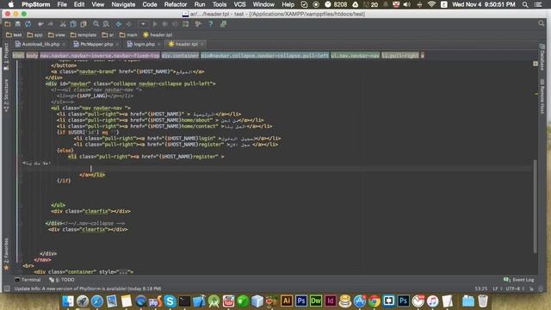Select the 'view' breadcrumb folder
The height and width of the screenshot is (310, 551).
click(x=57, y=34)
